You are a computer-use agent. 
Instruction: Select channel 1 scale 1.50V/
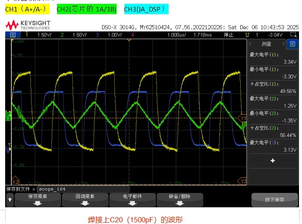(44, 35)
